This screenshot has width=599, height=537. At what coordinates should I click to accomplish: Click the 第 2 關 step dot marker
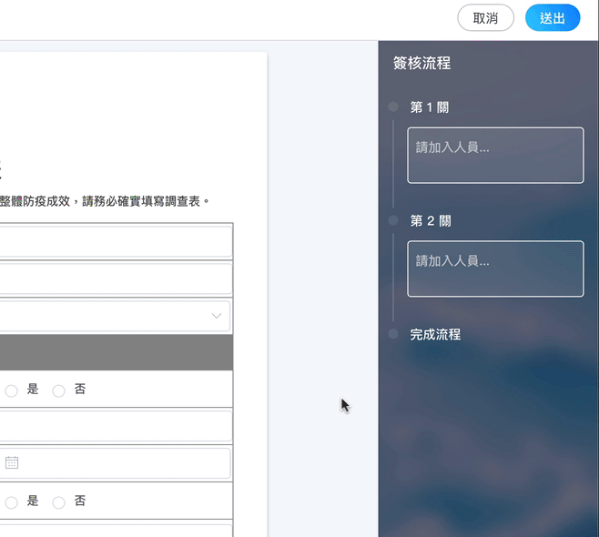(393, 221)
